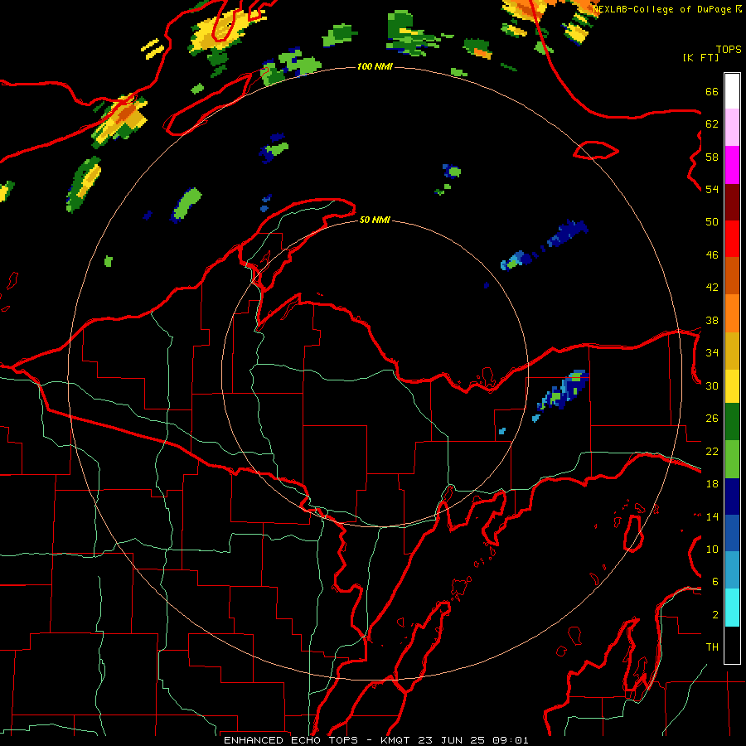746x746 pixels.
Task: Click legend value "14"
Action: (712, 516)
